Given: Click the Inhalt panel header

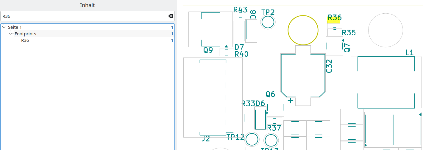Looking at the screenshot, I should [87, 5].
